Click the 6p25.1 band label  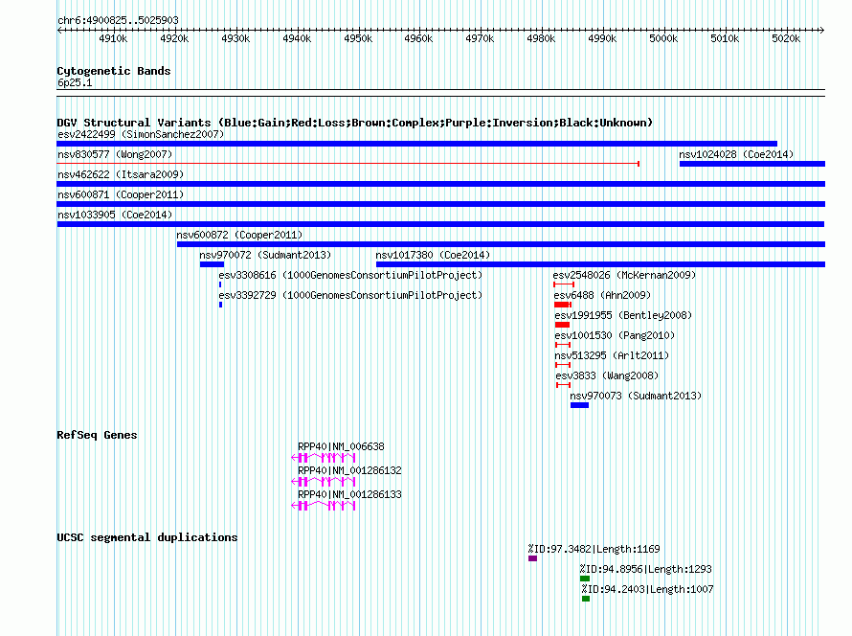pyautogui.click(x=75, y=82)
